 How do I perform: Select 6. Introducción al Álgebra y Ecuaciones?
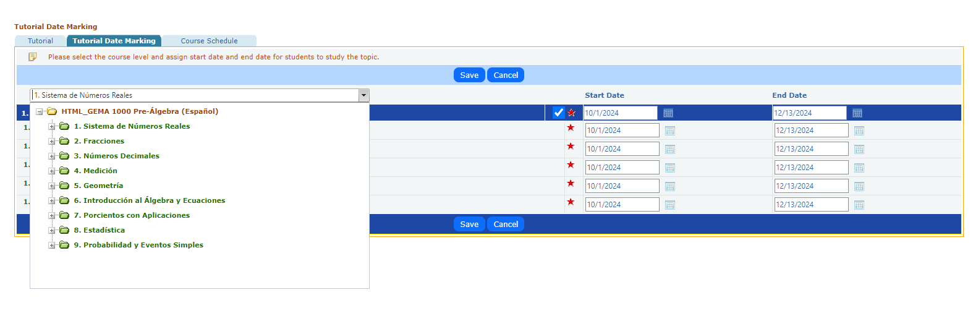pos(149,200)
